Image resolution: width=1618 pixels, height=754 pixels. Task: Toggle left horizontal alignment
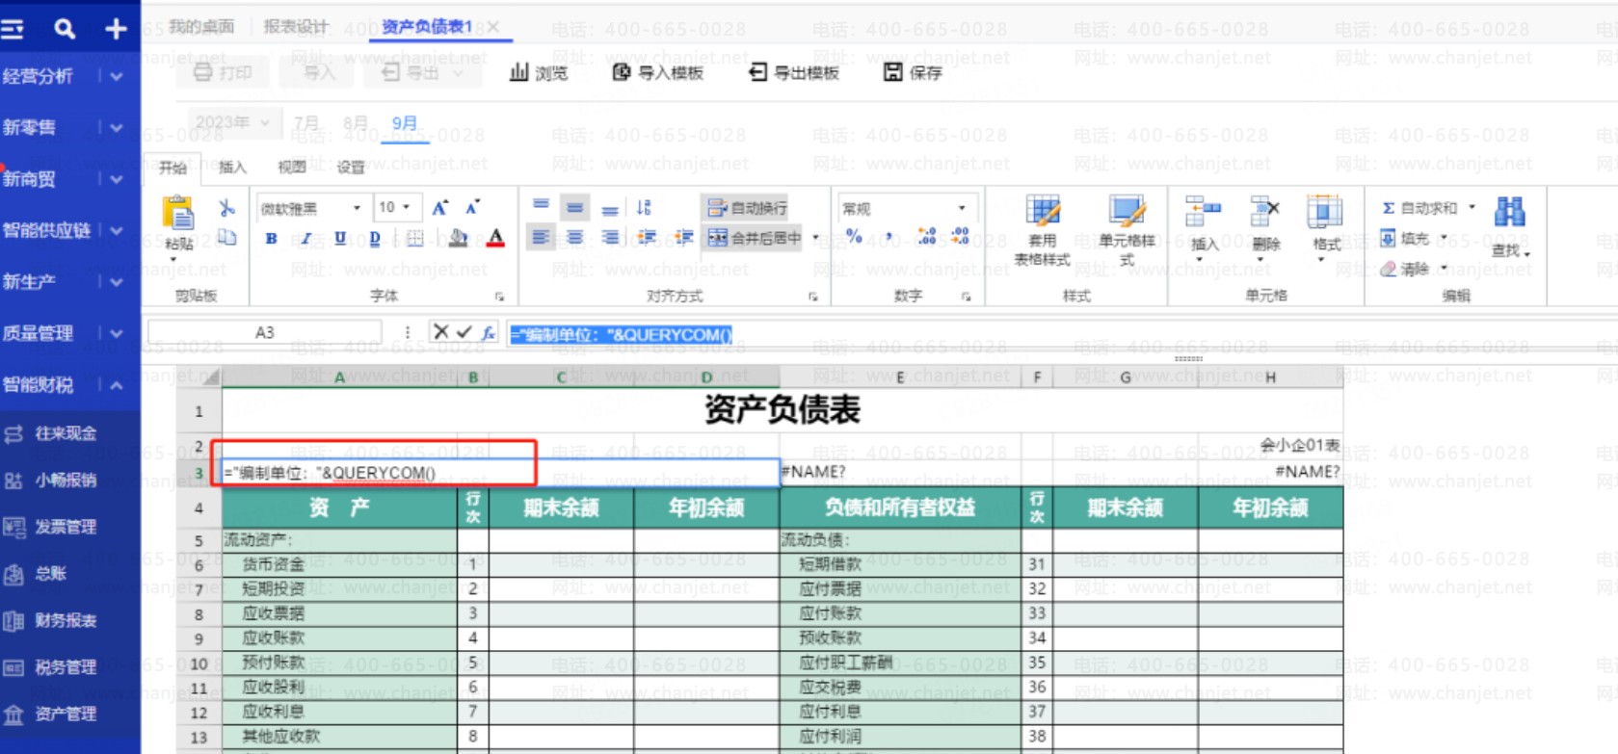[542, 237]
